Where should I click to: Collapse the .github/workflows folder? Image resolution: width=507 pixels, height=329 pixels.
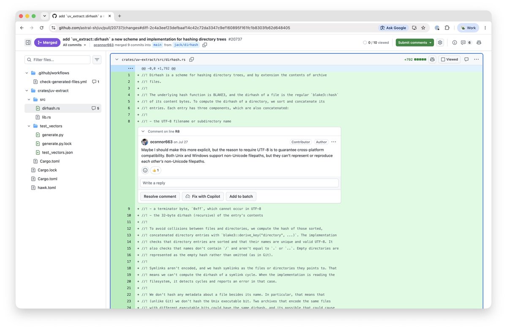tap(27, 73)
